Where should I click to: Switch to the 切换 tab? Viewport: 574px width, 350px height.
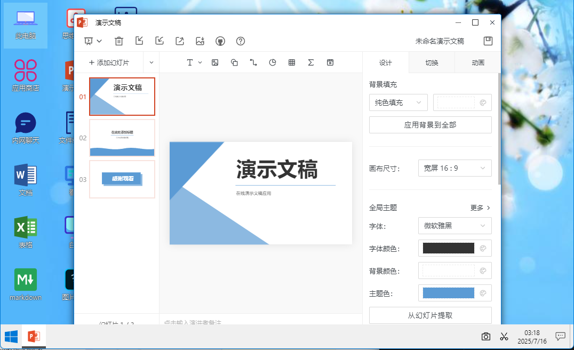[432, 62]
